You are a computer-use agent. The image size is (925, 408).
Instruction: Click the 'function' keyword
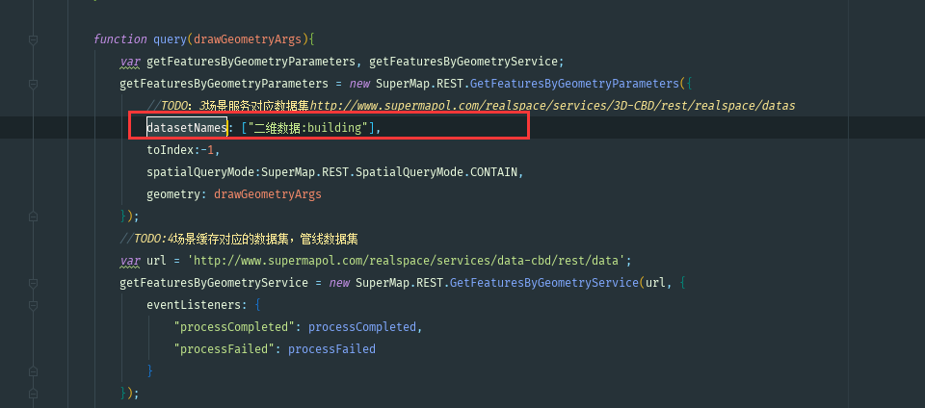point(120,39)
